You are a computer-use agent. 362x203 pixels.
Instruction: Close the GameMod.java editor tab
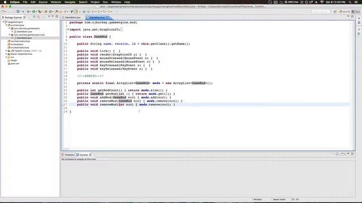tap(107, 17)
